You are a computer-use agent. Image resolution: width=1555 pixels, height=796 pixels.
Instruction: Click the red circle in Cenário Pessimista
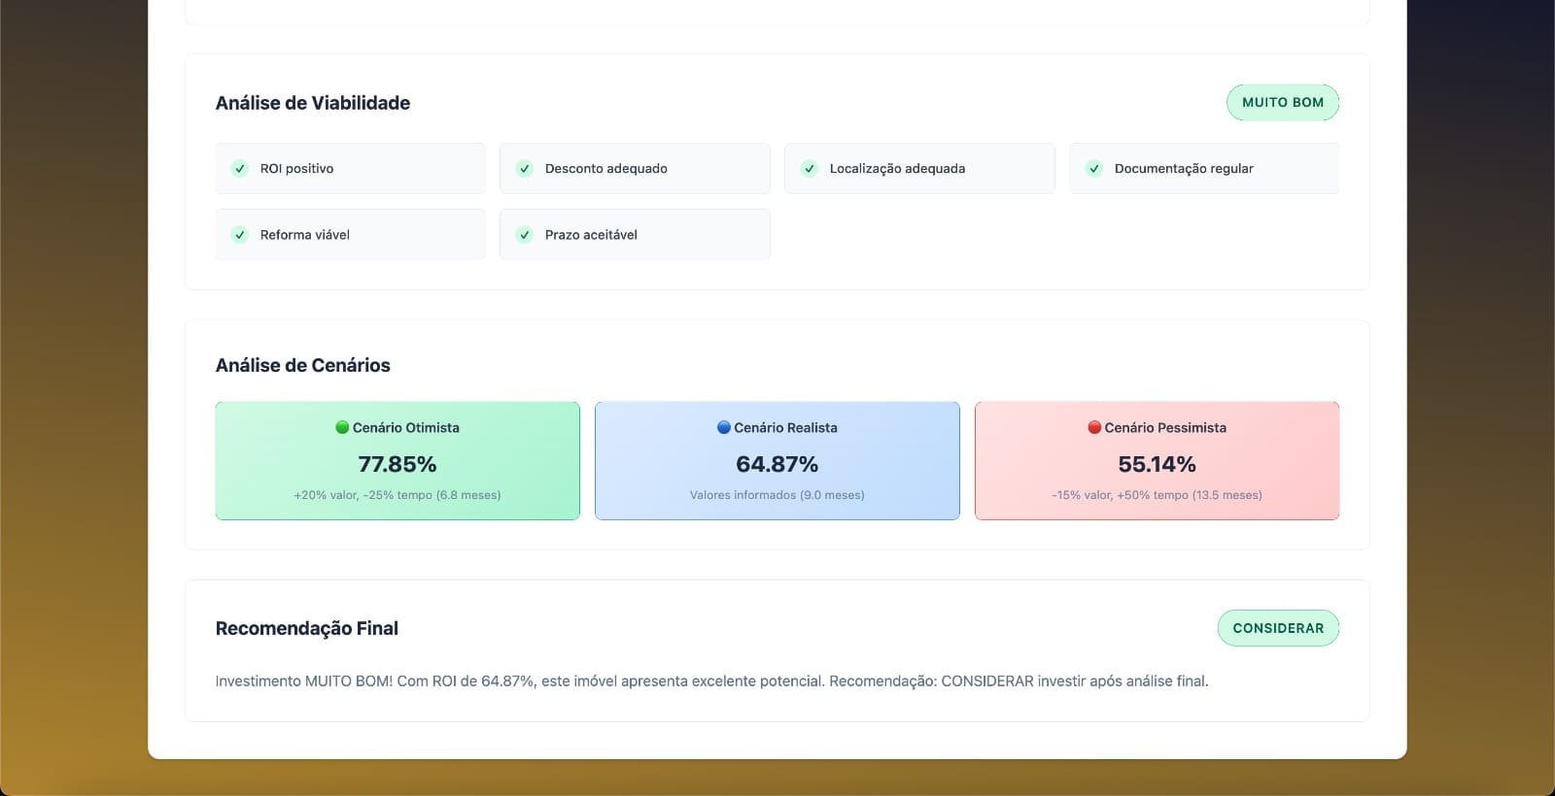pos(1094,427)
